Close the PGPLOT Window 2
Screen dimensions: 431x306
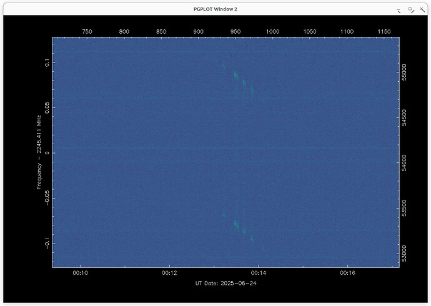[x=422, y=10]
